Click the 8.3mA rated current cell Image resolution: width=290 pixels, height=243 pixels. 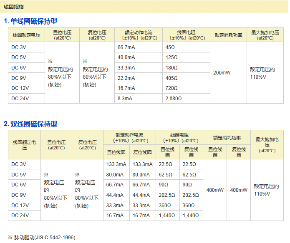coord(125,98)
